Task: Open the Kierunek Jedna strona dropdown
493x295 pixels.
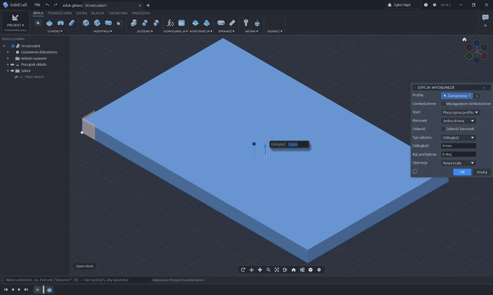Action: coord(458,121)
